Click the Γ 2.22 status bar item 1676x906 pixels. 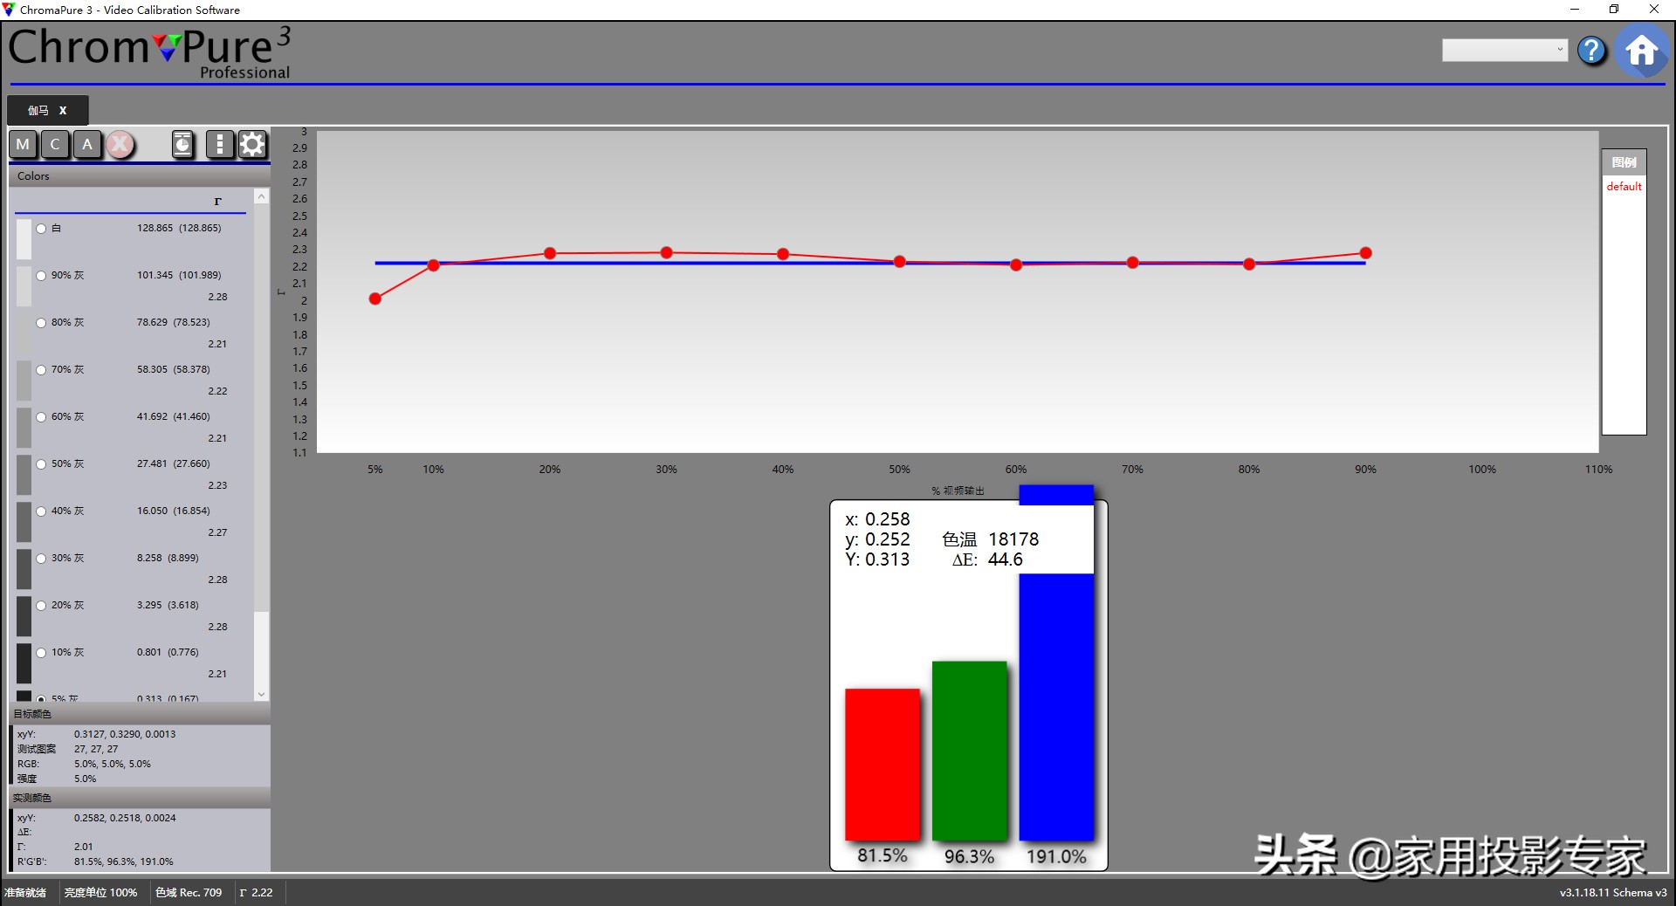tap(256, 892)
